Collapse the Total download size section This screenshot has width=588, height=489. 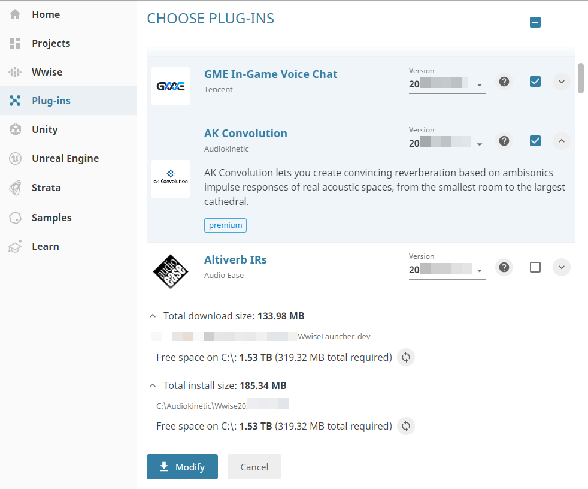pyautogui.click(x=153, y=316)
